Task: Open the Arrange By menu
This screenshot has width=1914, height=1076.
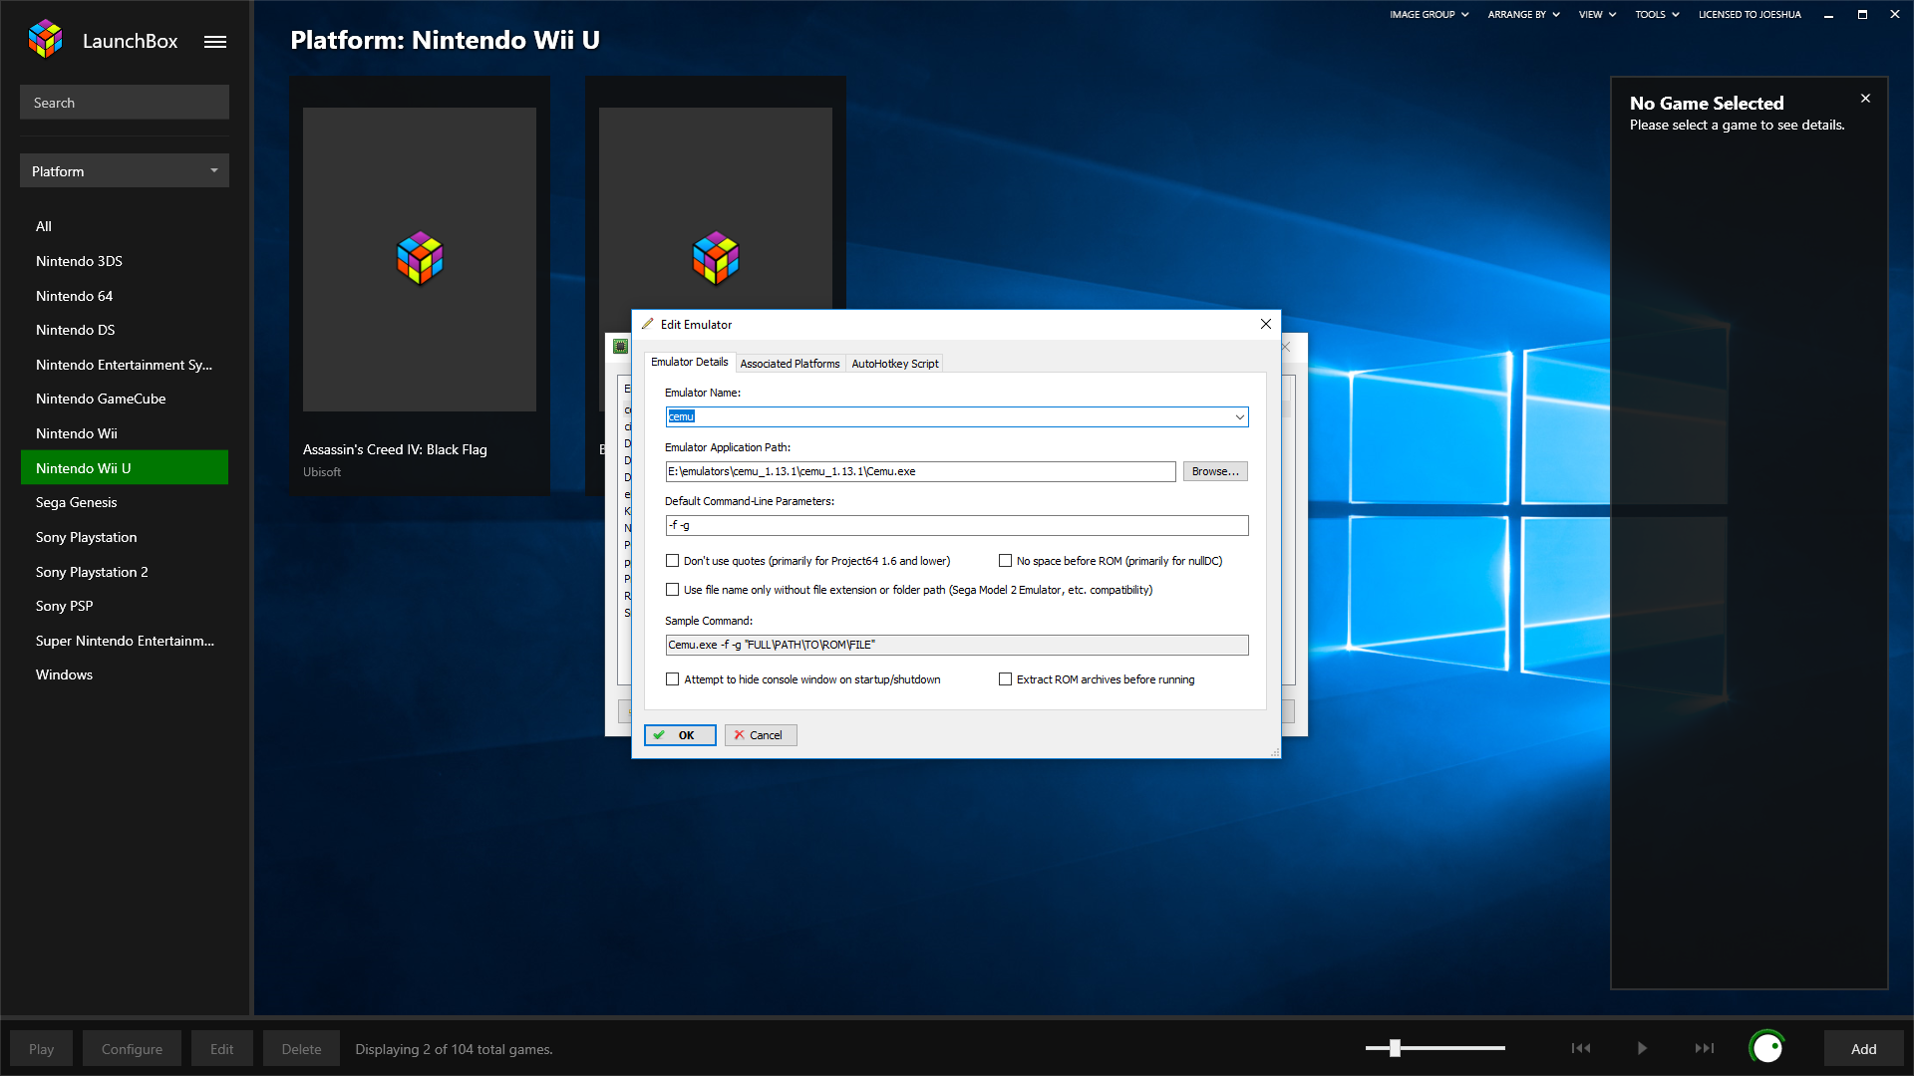Action: point(1523,15)
